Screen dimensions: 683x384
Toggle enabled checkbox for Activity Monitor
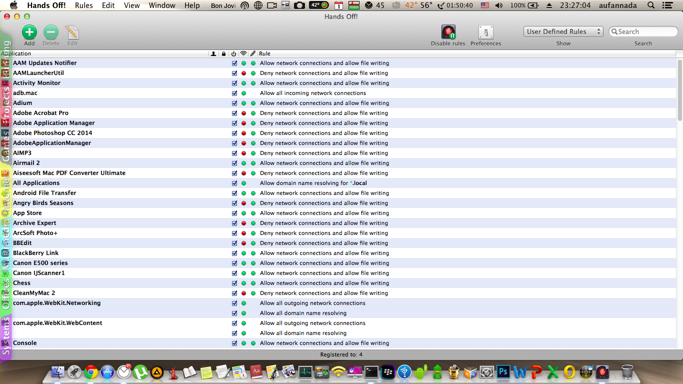234,83
